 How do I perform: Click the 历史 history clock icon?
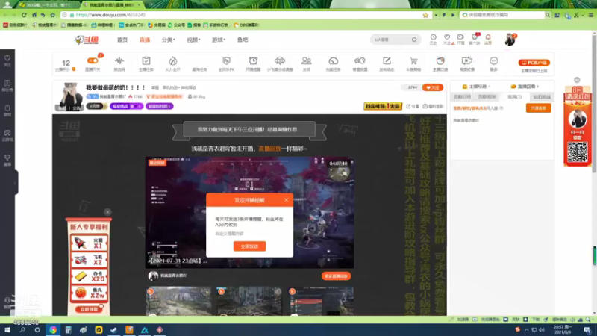(434, 37)
